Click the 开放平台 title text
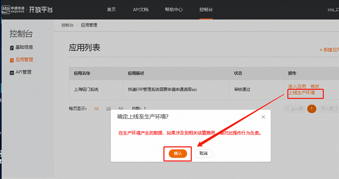Image resolution: width=339 pixels, height=179 pixels. tap(40, 10)
